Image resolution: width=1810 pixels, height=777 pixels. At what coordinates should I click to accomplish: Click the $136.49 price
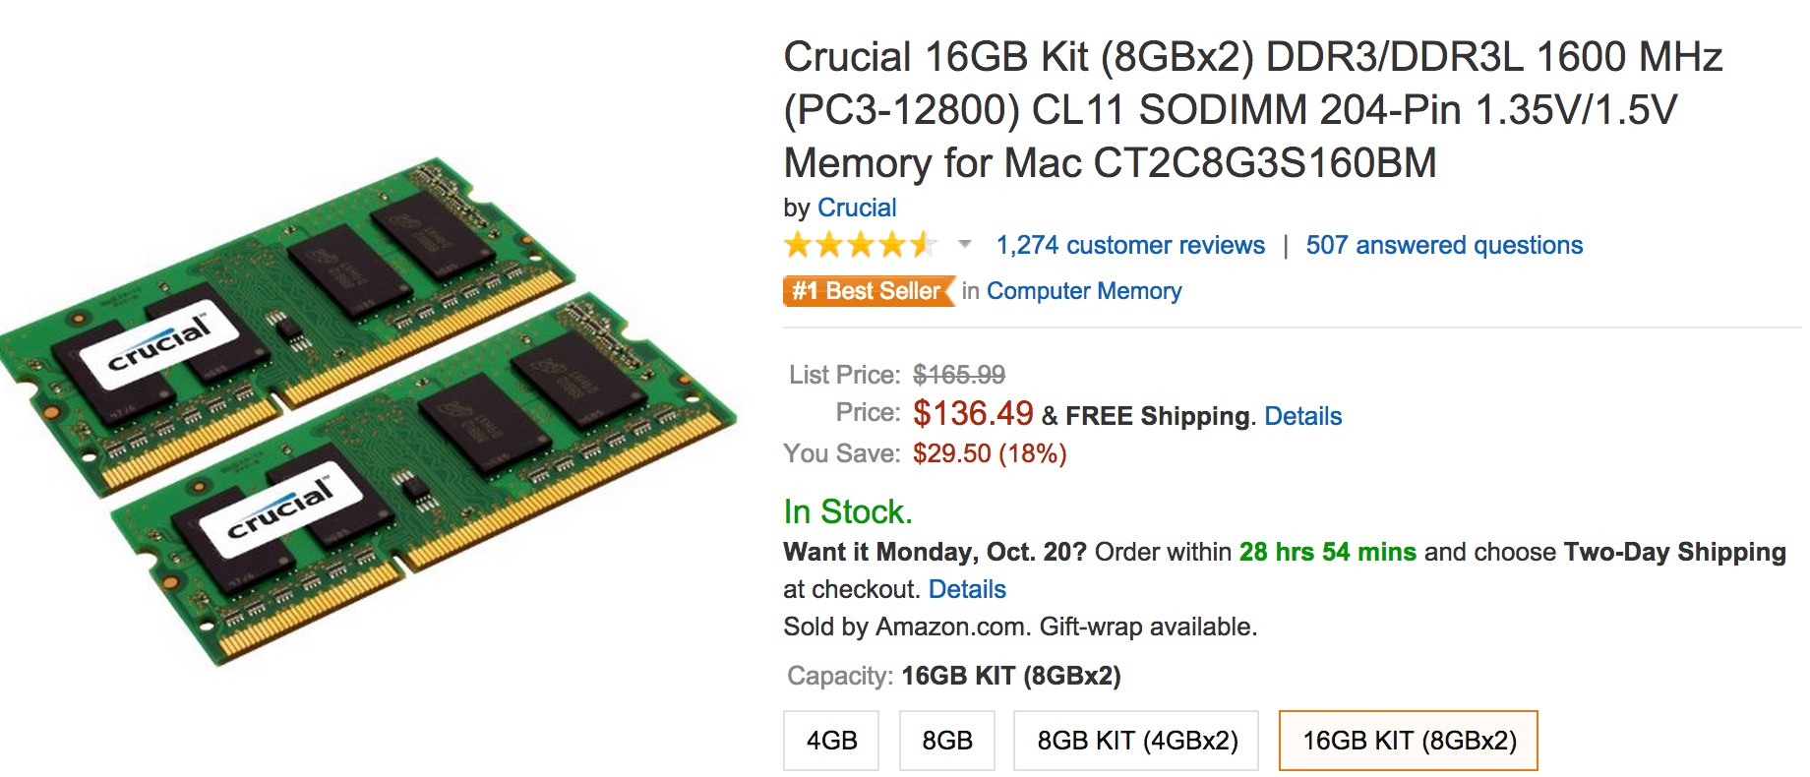pos(972,413)
